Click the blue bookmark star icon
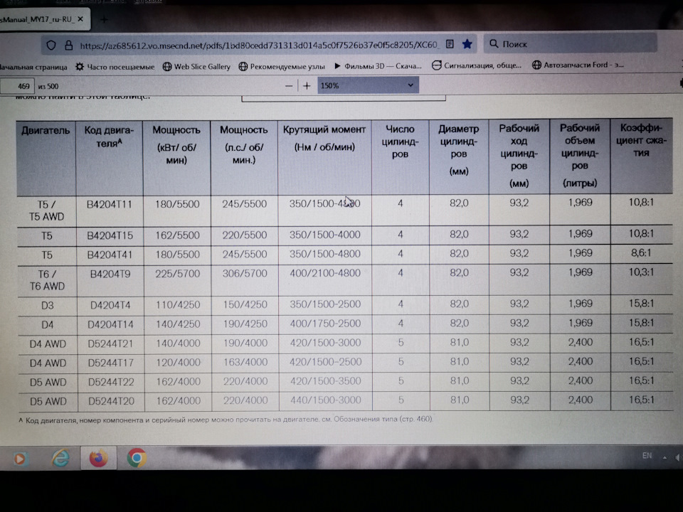Screen dimensions: 683x512 click(x=467, y=44)
